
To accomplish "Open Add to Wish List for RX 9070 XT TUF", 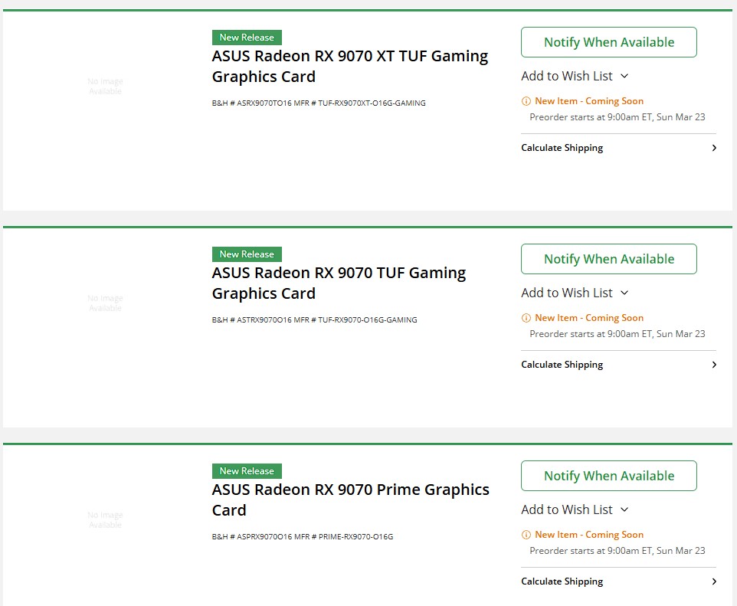I will [575, 76].
